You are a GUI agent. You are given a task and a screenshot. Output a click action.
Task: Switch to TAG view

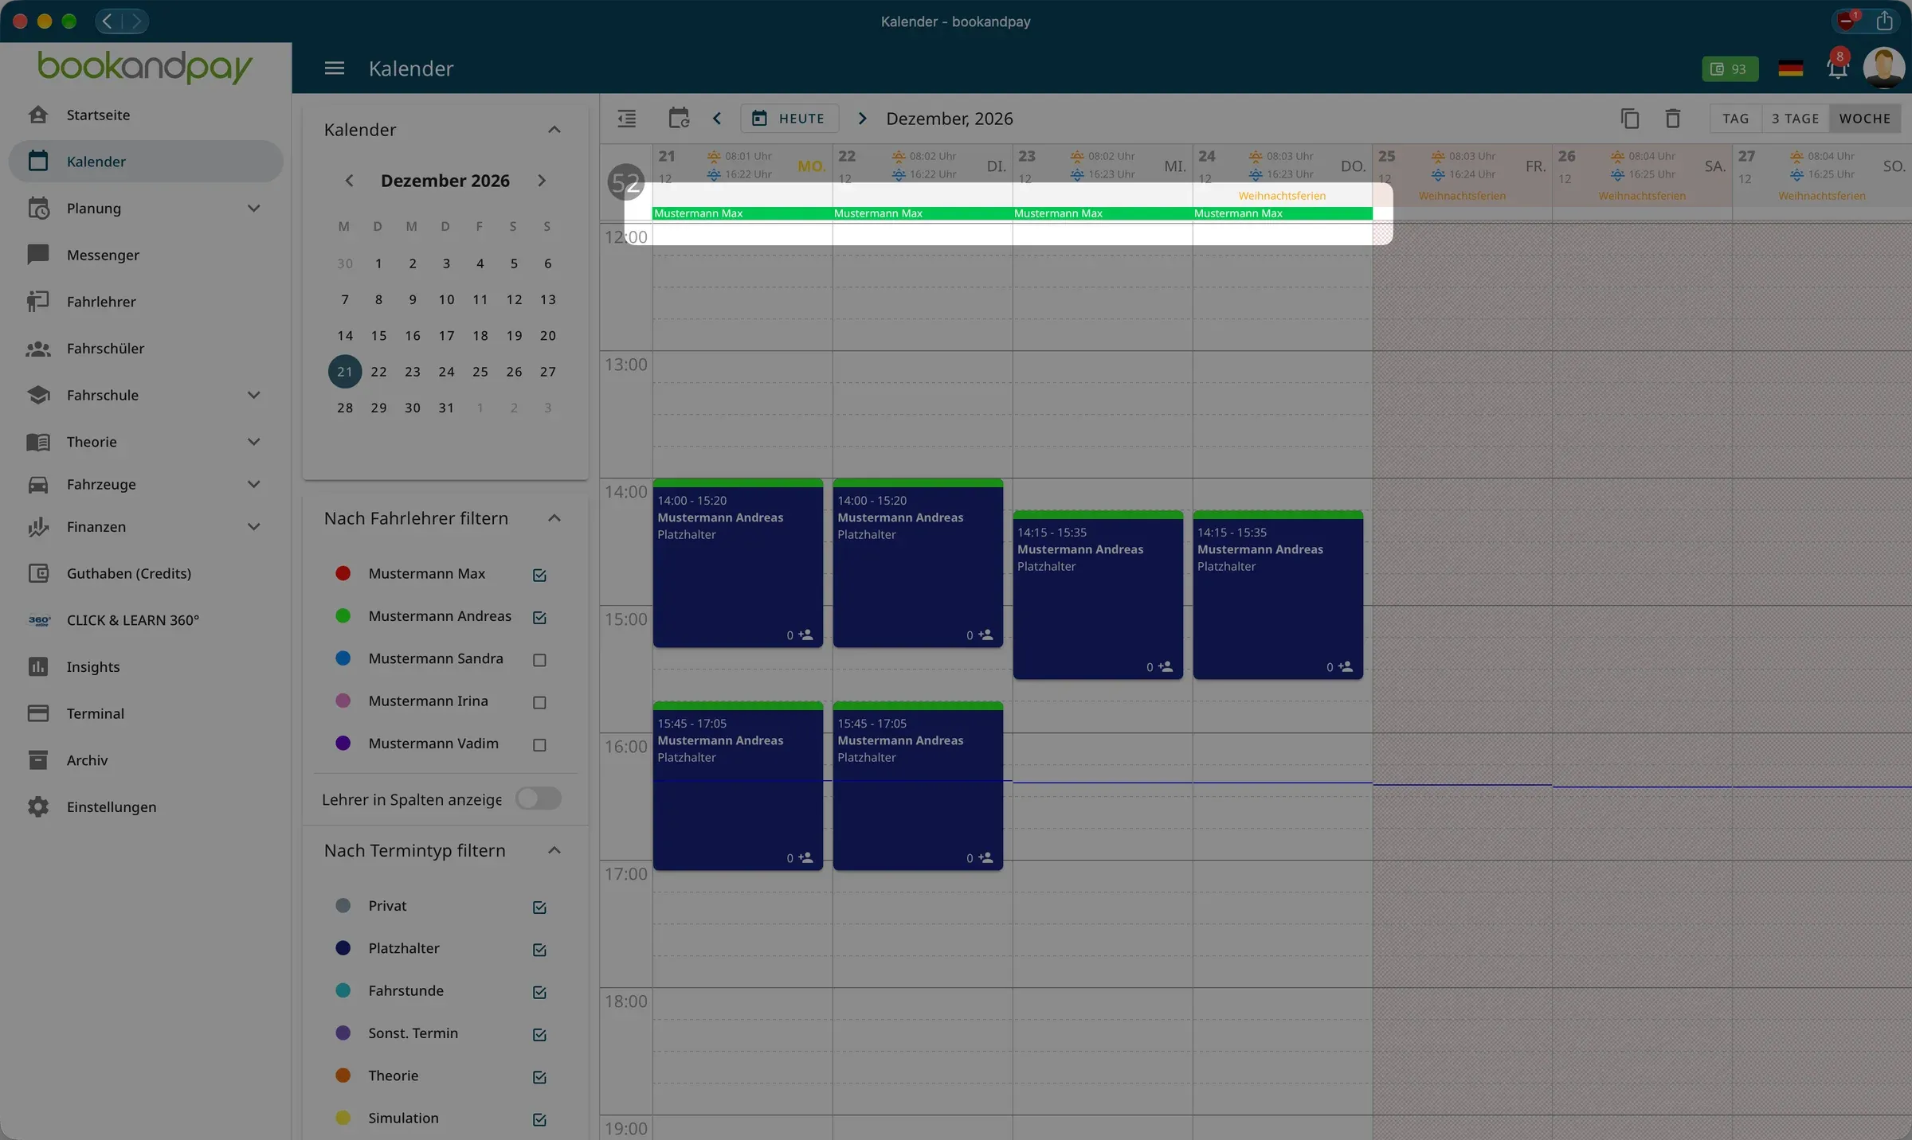tap(1736, 119)
